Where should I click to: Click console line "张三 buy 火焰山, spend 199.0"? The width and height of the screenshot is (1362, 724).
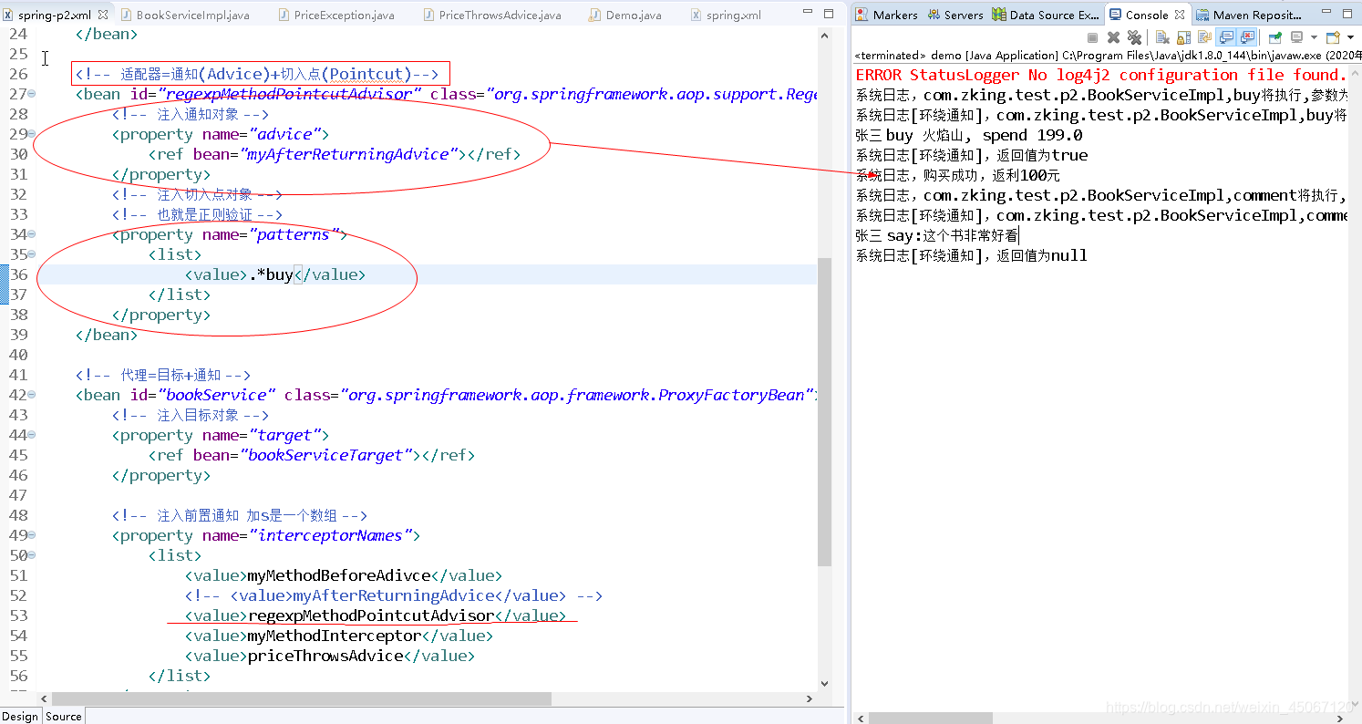click(969, 135)
